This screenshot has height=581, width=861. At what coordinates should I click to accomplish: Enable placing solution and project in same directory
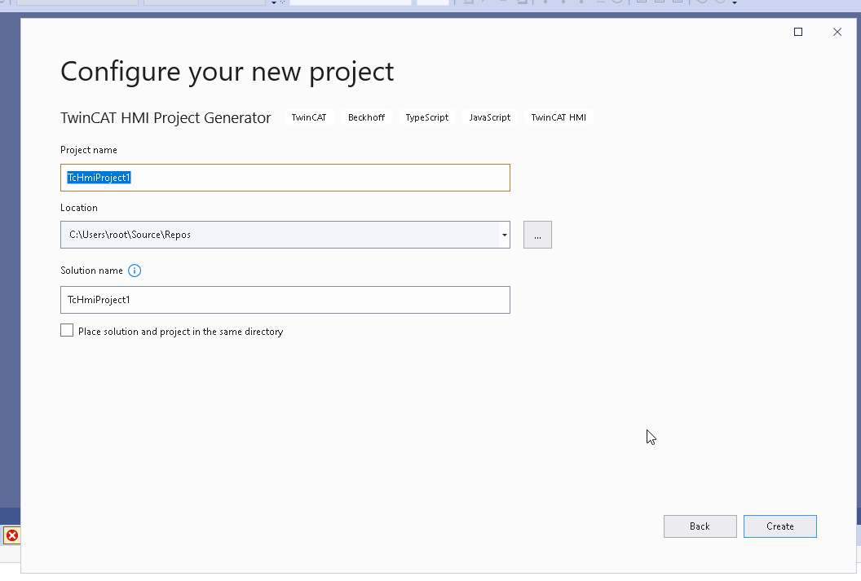(67, 330)
